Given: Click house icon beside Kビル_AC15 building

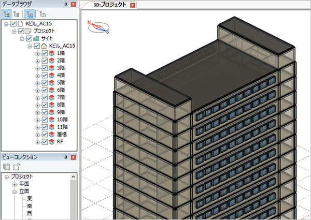Looking at the screenshot, I should click(44, 46).
